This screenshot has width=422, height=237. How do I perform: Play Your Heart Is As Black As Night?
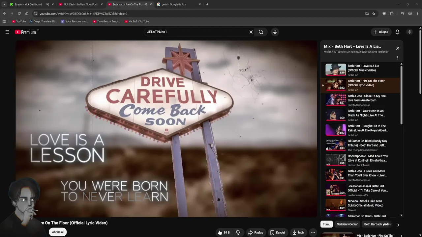tap(361, 115)
